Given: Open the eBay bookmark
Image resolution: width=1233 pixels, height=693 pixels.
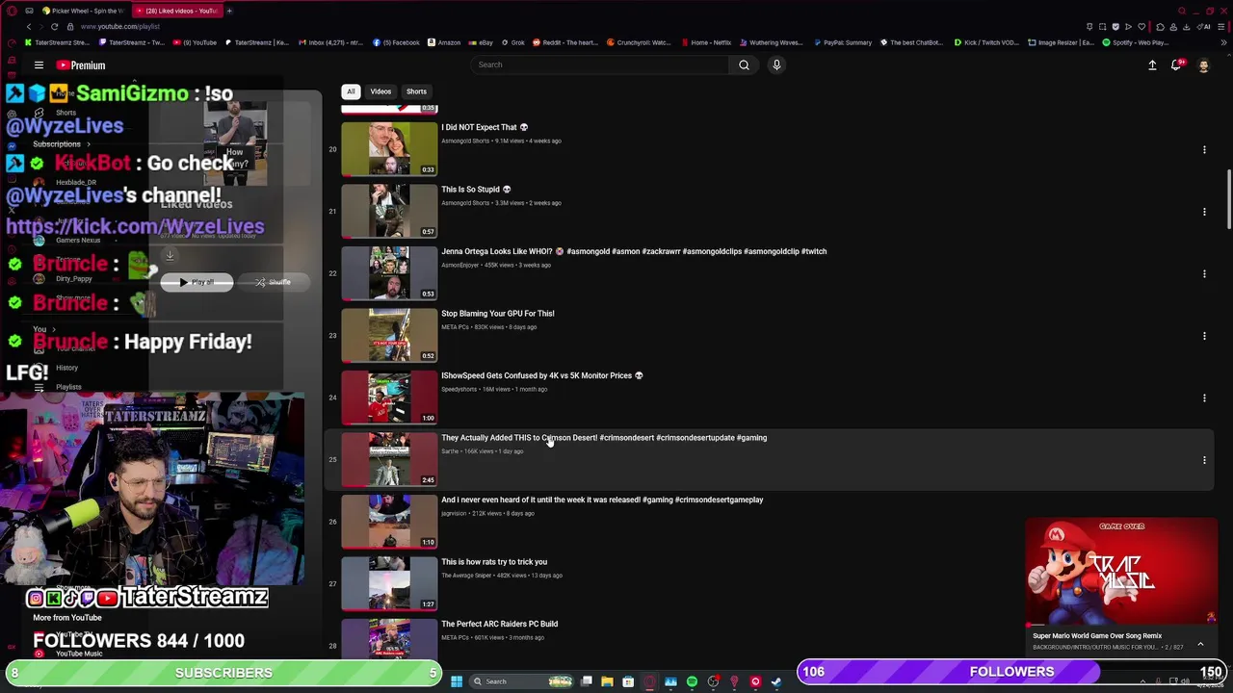Looking at the screenshot, I should click(481, 42).
